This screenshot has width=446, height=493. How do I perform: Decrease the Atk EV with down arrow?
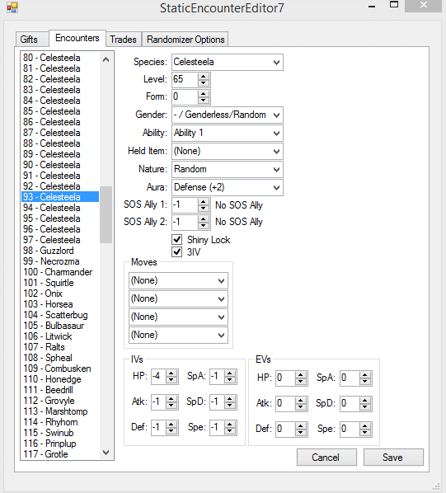tap(301, 407)
